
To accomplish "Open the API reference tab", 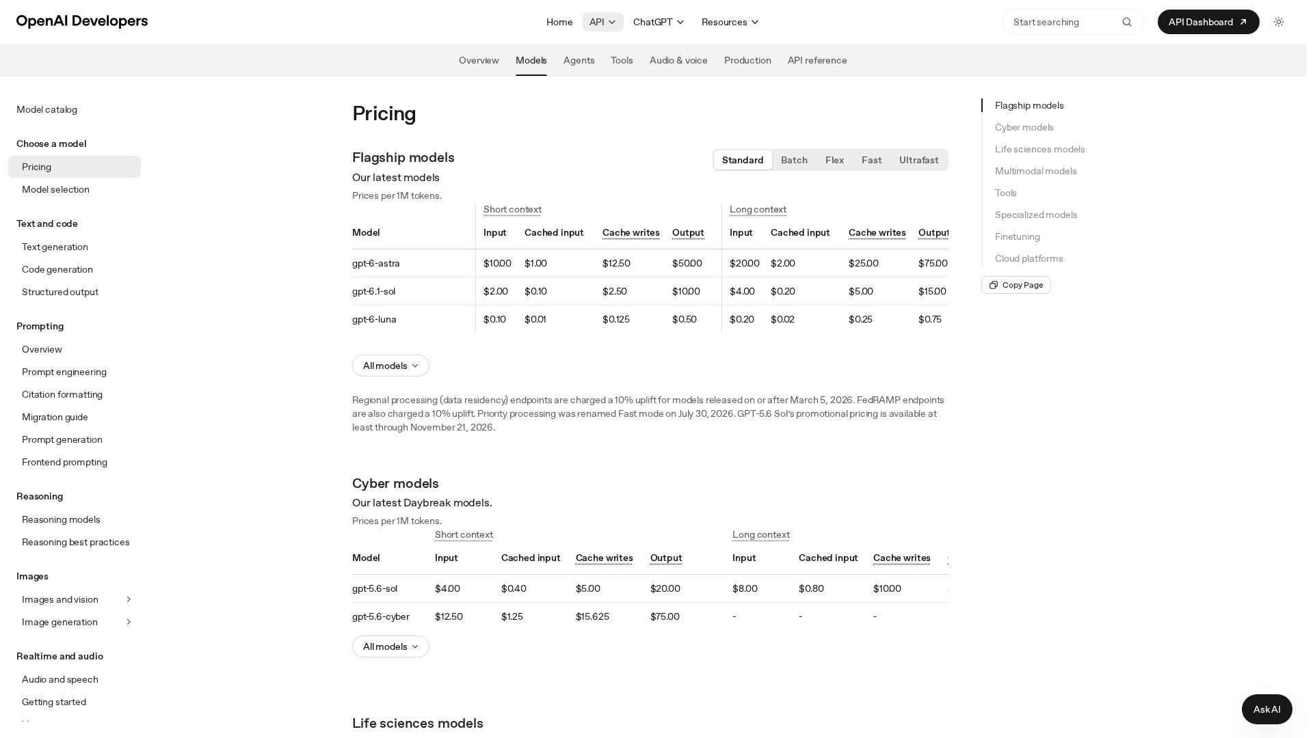I will click(x=817, y=60).
